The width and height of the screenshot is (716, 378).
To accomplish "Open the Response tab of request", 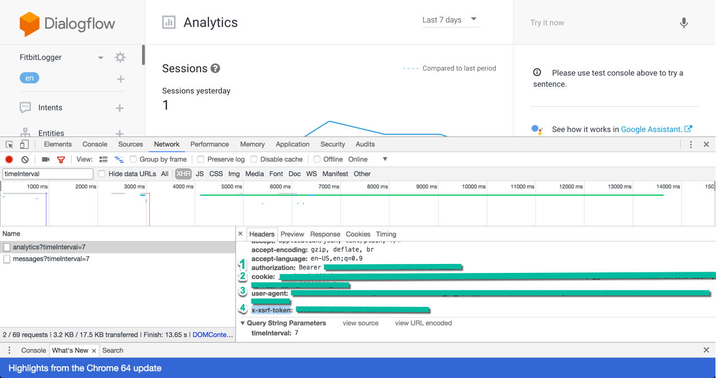I will click(325, 234).
